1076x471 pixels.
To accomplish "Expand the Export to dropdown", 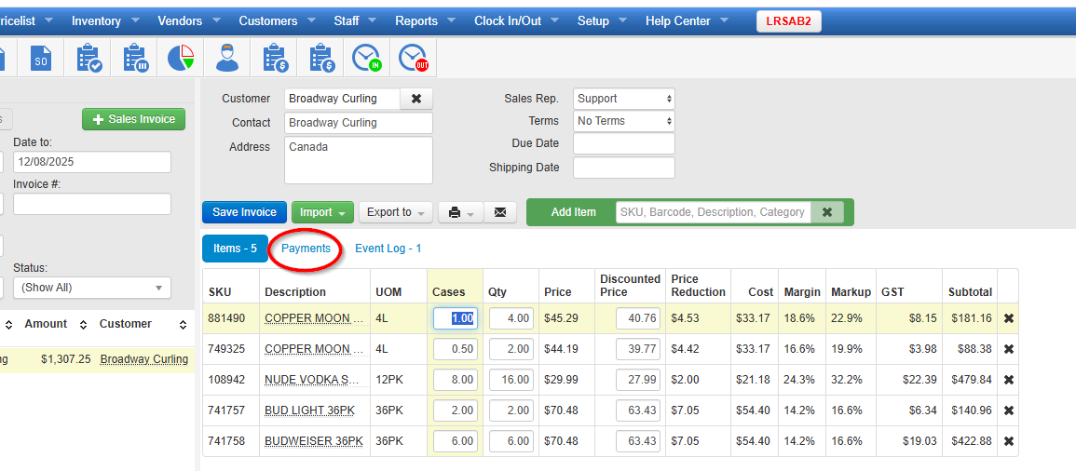I will [x=396, y=212].
